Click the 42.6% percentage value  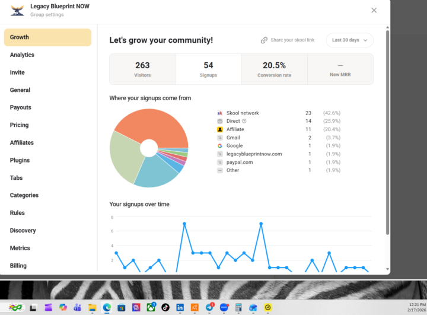pos(332,113)
